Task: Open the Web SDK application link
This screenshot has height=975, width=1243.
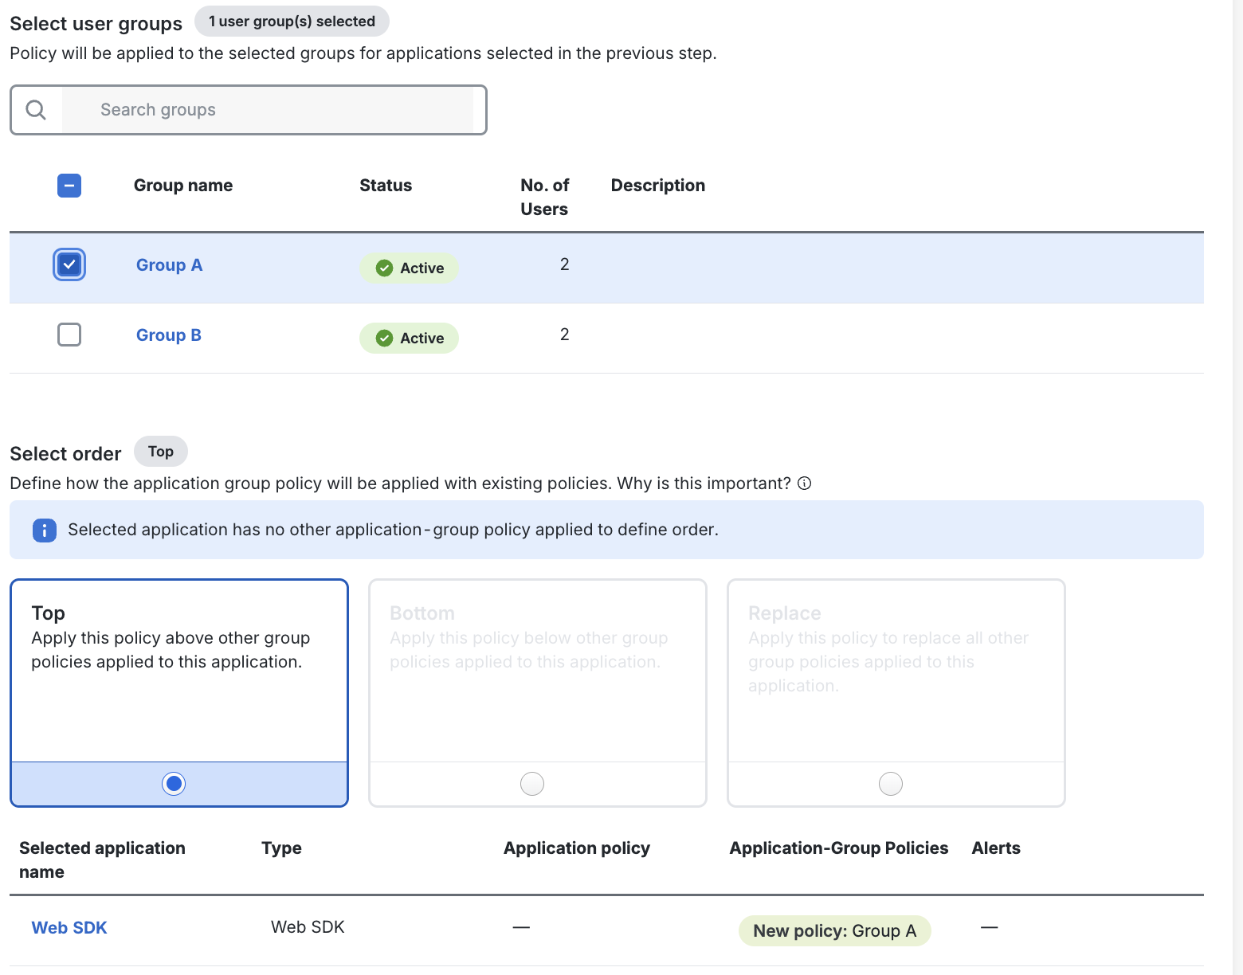Action: click(69, 927)
